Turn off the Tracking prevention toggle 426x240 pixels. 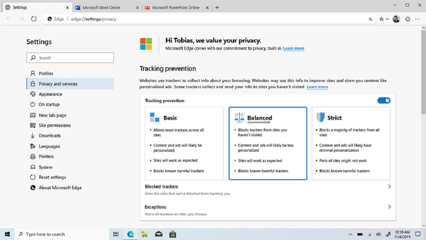point(384,100)
